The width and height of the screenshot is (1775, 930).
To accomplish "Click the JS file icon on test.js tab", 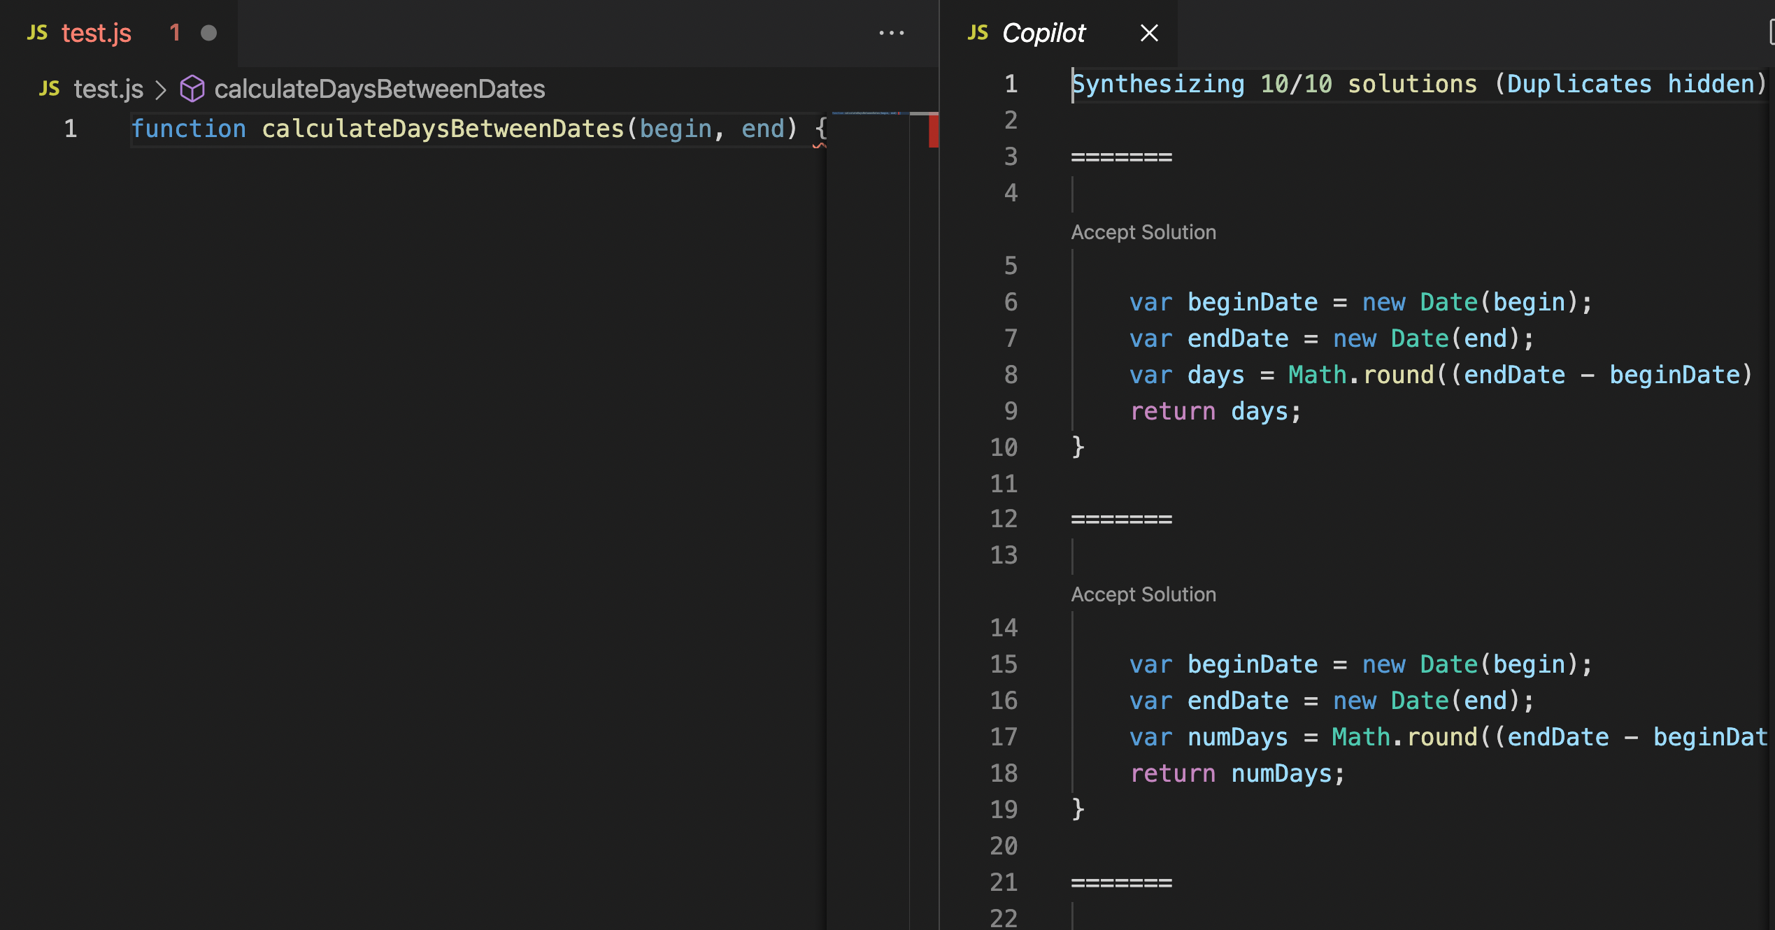I will pos(37,33).
